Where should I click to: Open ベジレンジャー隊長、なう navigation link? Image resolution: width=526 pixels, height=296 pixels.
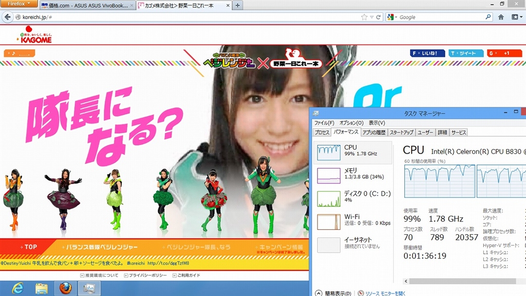click(196, 247)
